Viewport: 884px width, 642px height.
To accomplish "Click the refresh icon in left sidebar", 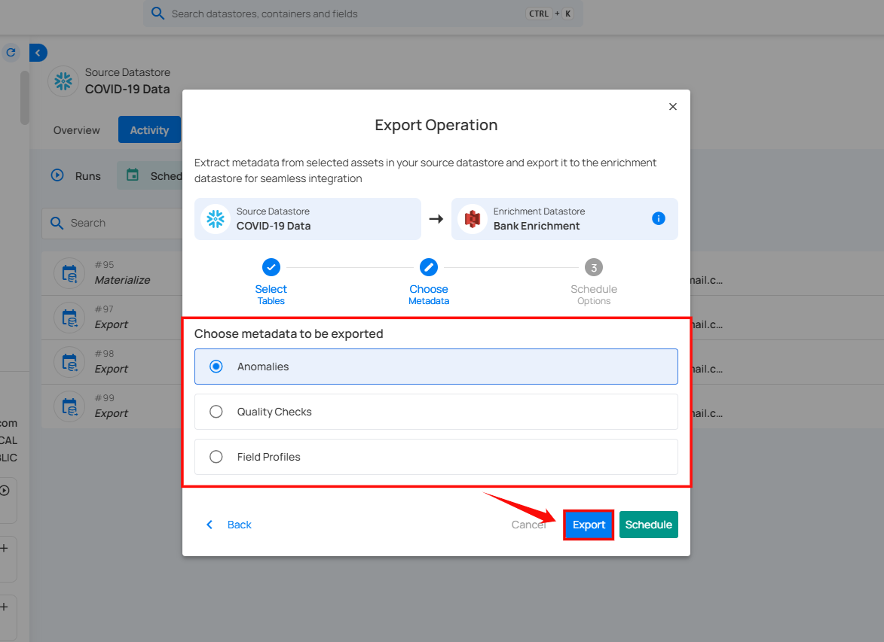I will click(11, 53).
